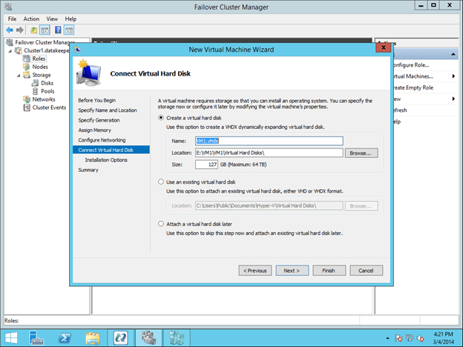Screen dimensions: 463x347
Task: Open PowerShell from the taskbar
Action: [x=65, y=334]
